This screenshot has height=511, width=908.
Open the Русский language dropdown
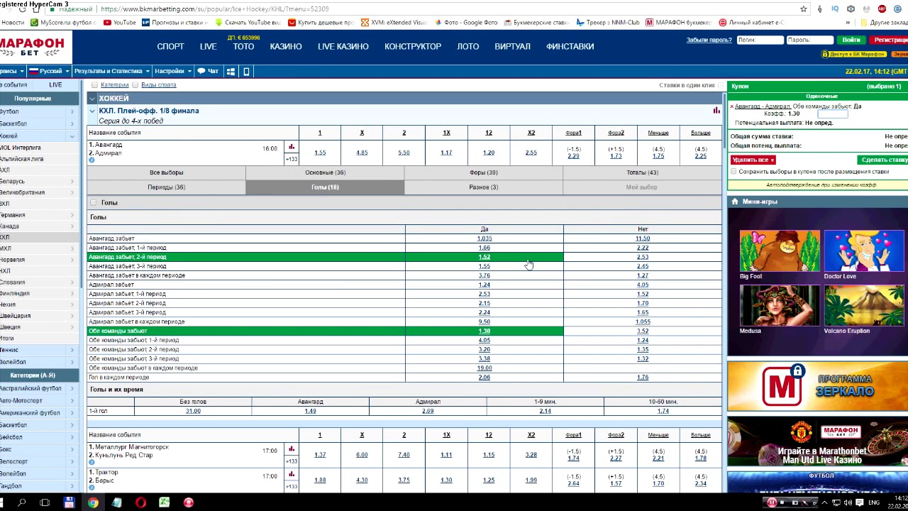point(48,71)
